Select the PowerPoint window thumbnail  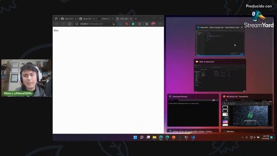click(x=247, y=110)
